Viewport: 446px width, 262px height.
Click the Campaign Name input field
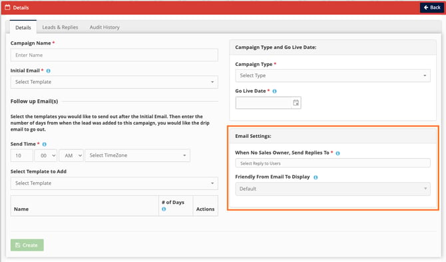pyautogui.click(x=114, y=55)
